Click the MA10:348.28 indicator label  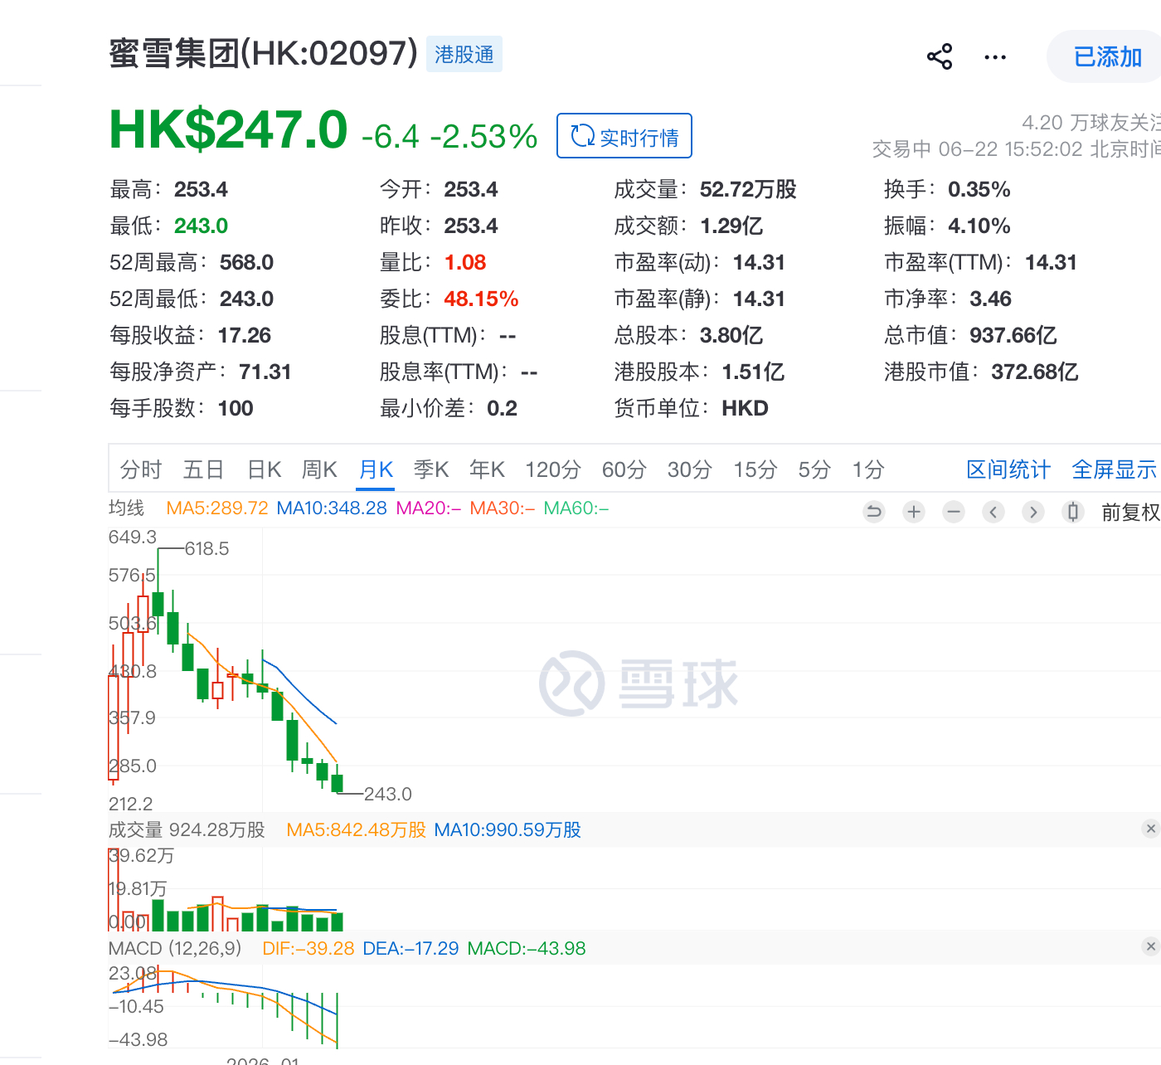point(332,508)
